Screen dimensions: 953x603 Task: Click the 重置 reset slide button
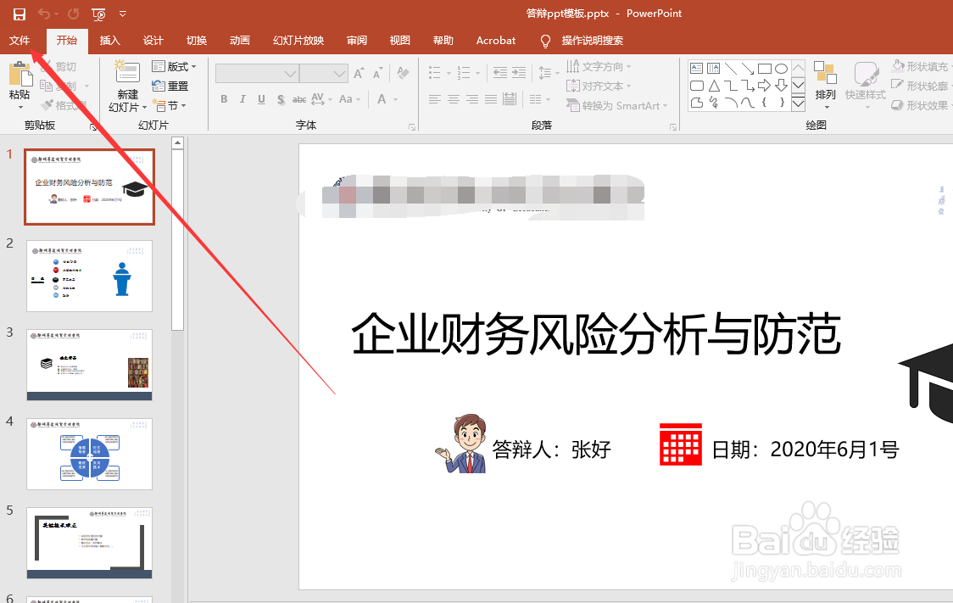(170, 86)
